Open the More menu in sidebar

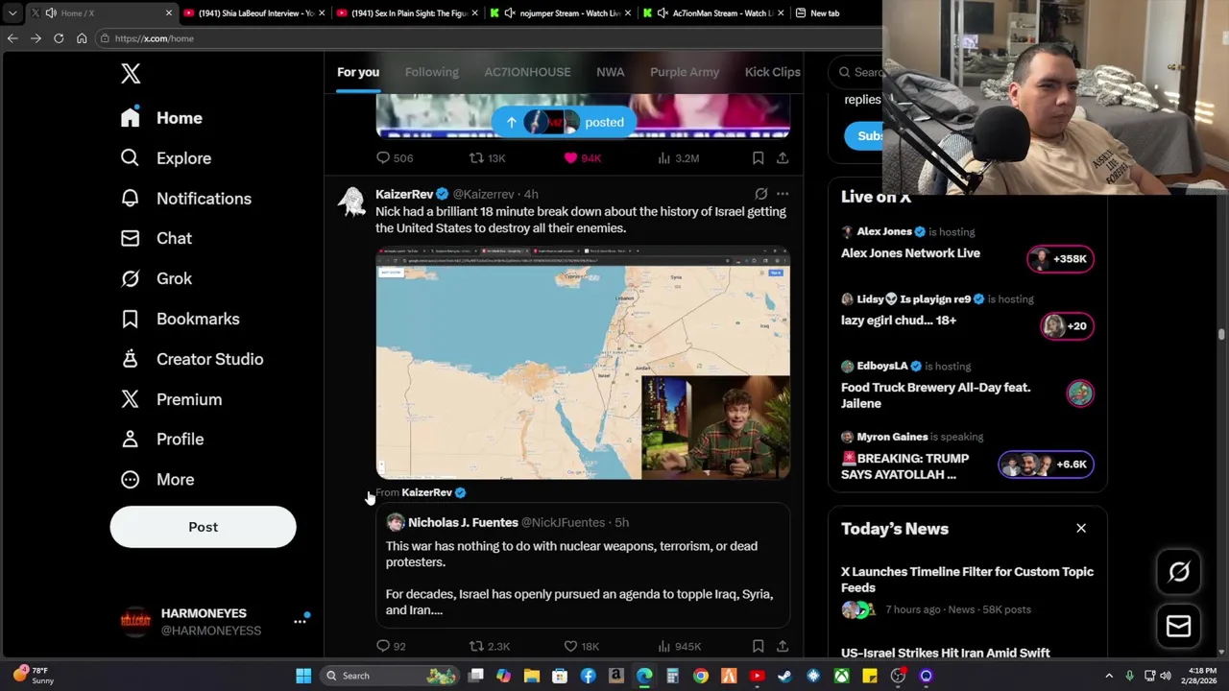point(157,479)
